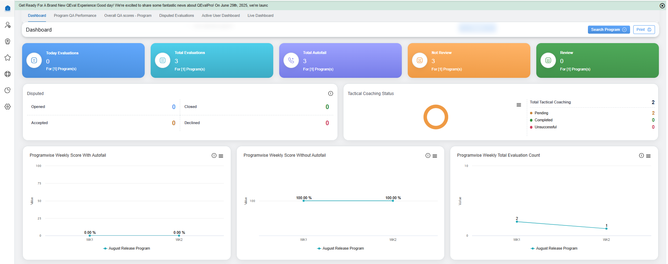668x264 pixels.
Task: Open the Search Program dropdown
Action: 608,30
